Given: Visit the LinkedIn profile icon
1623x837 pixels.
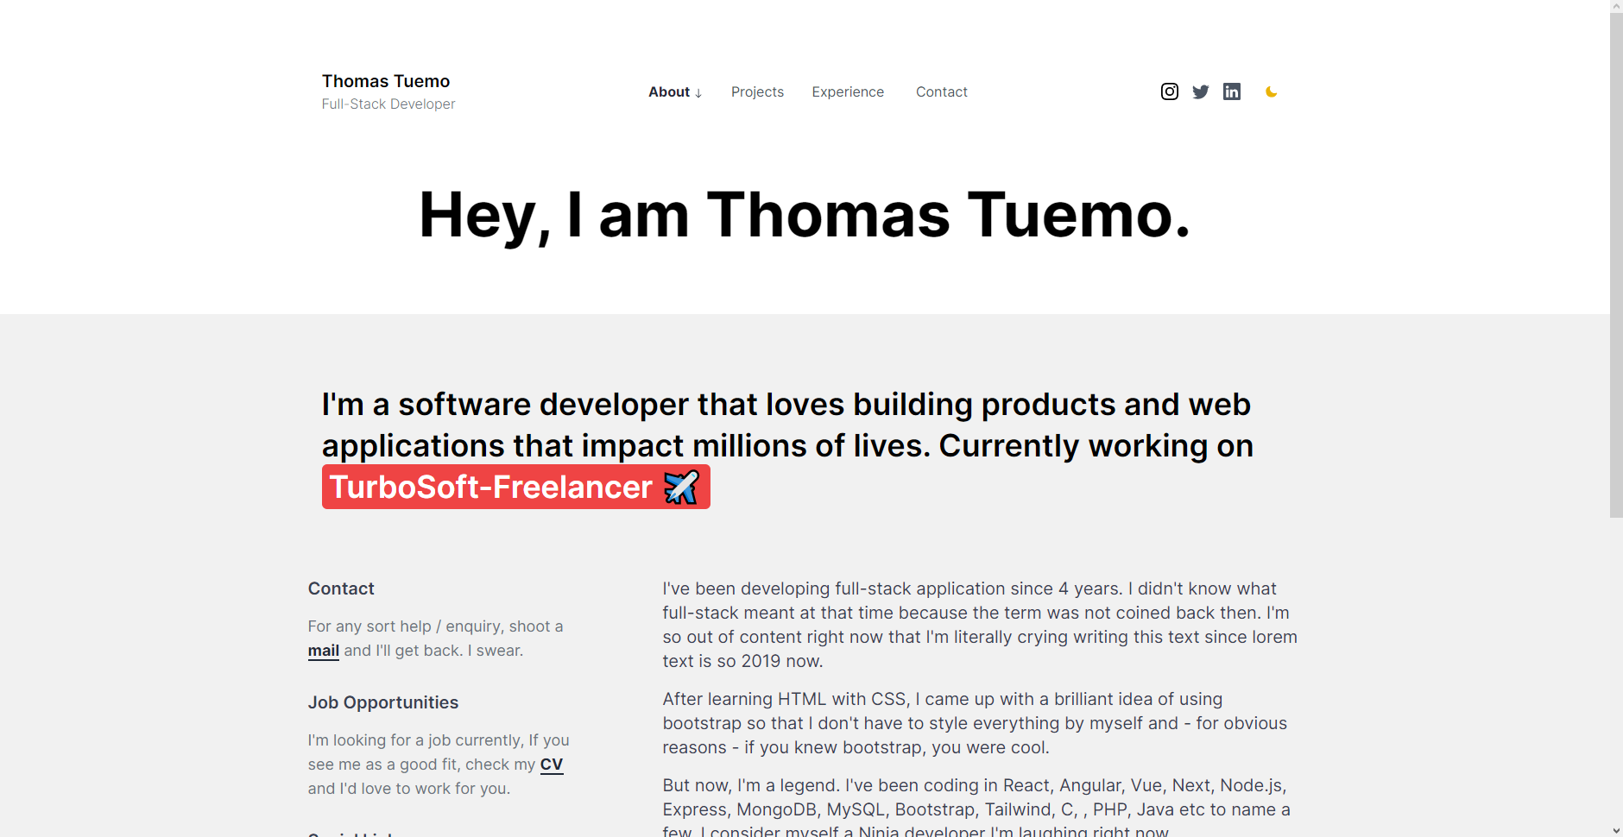Looking at the screenshot, I should [1232, 91].
